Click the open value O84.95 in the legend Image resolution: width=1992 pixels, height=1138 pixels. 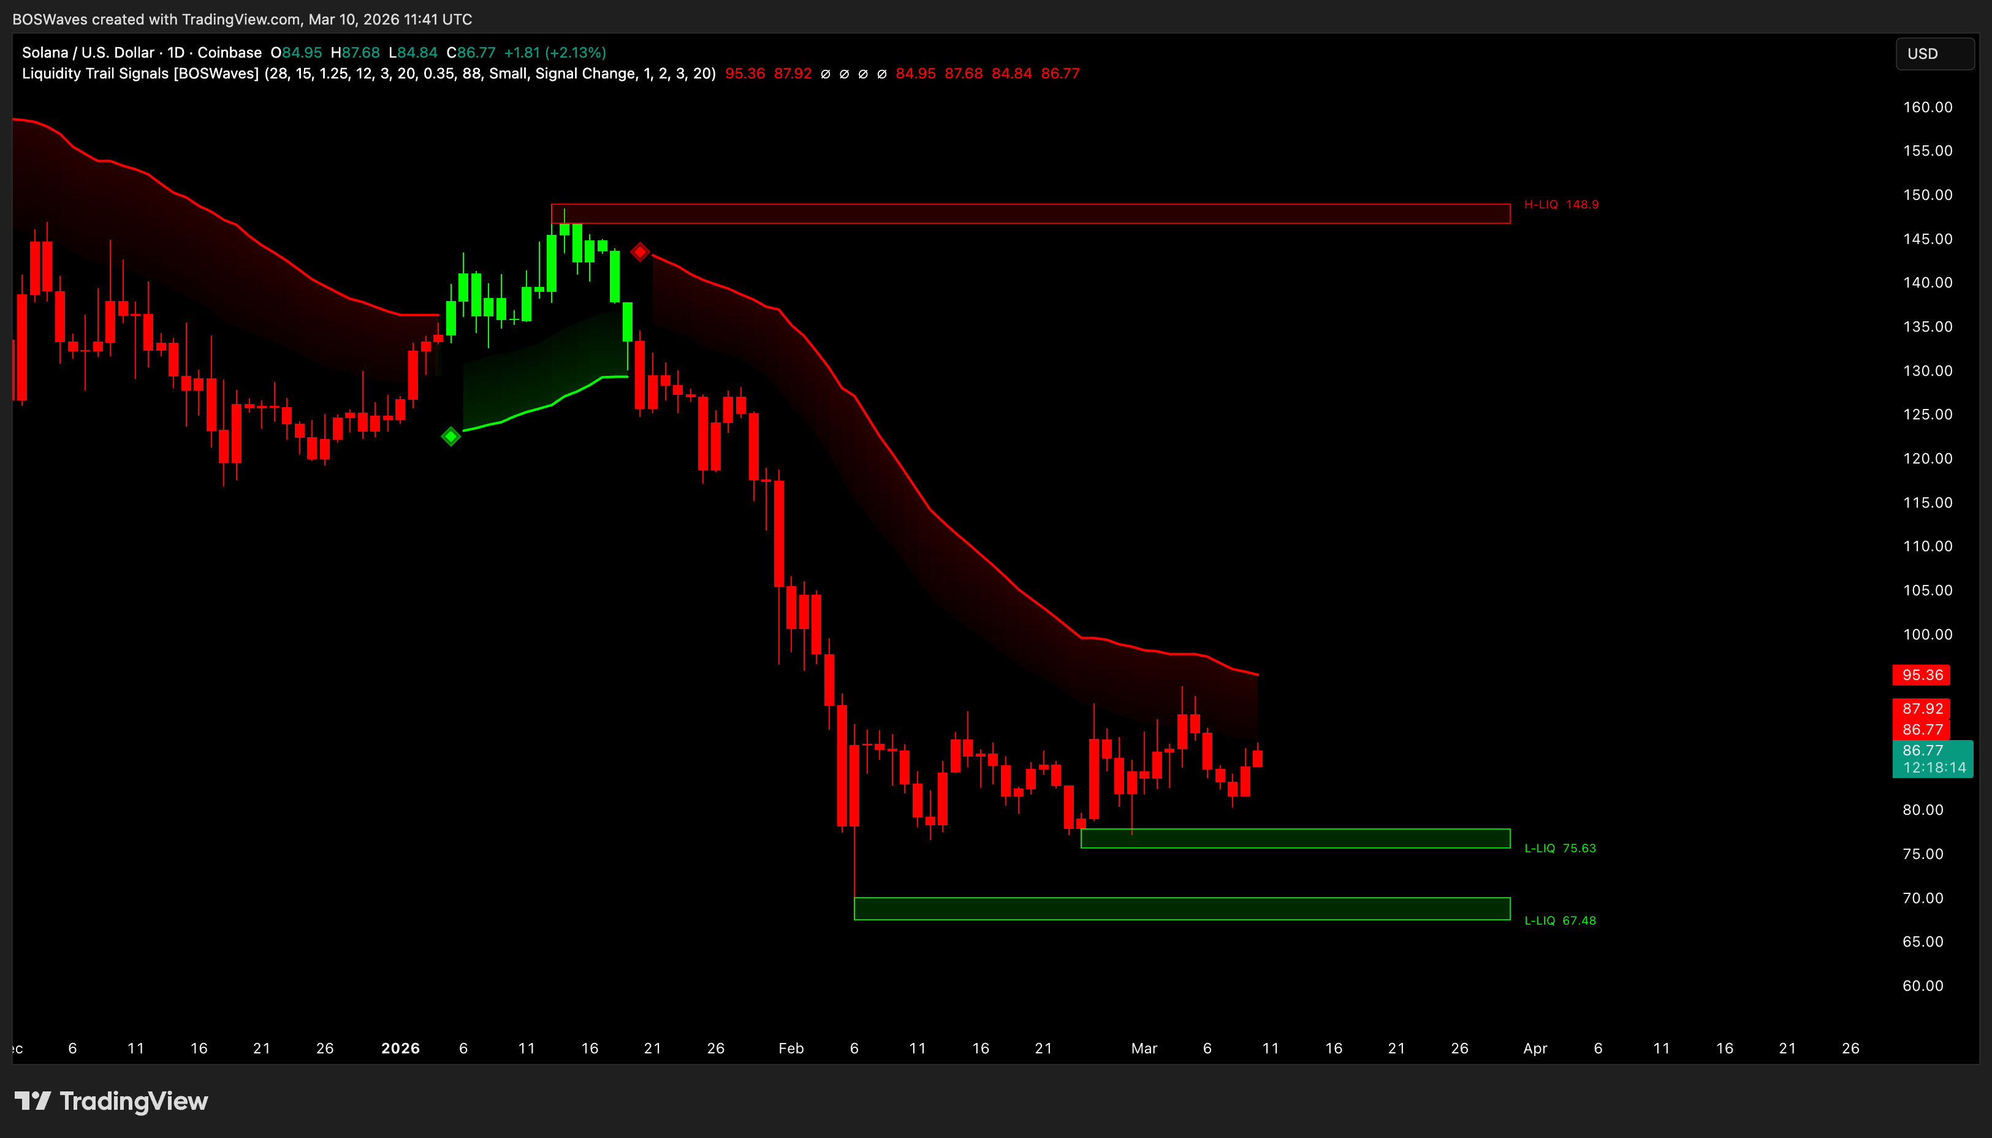296,52
